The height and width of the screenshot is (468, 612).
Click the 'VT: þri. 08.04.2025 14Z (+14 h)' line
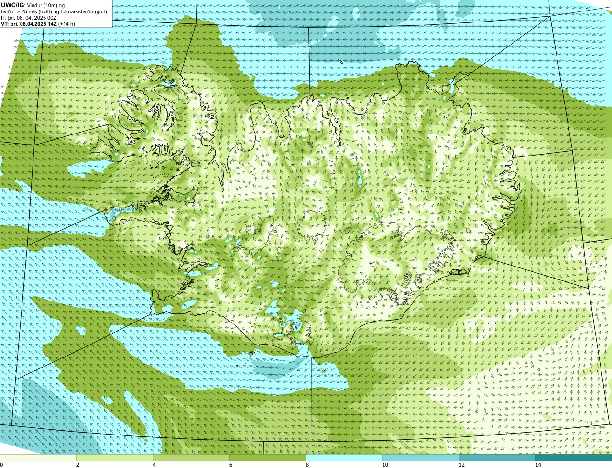[x=38, y=23]
